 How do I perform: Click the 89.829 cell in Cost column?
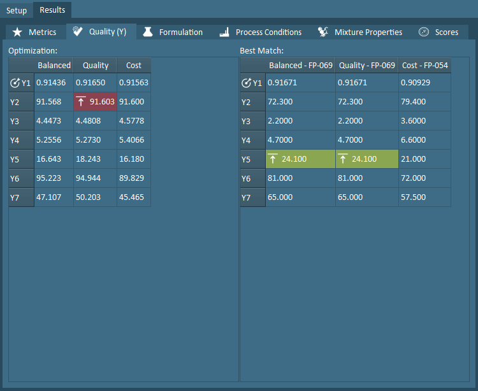[133, 178]
